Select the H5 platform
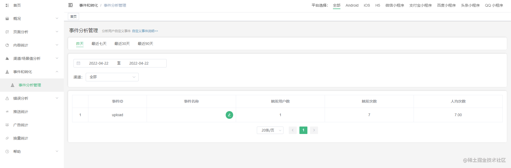Viewport: 511px width, 168px height. 378,5
